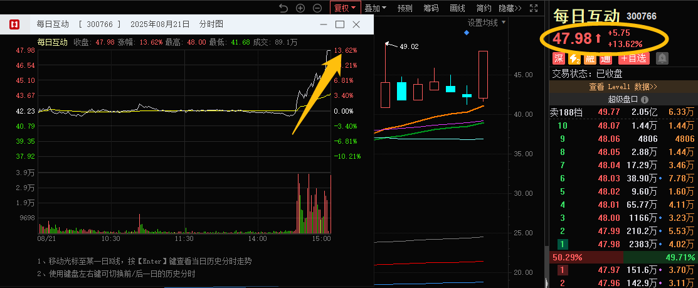Click the undo arrow icon in chart toolbar

pos(283,8)
